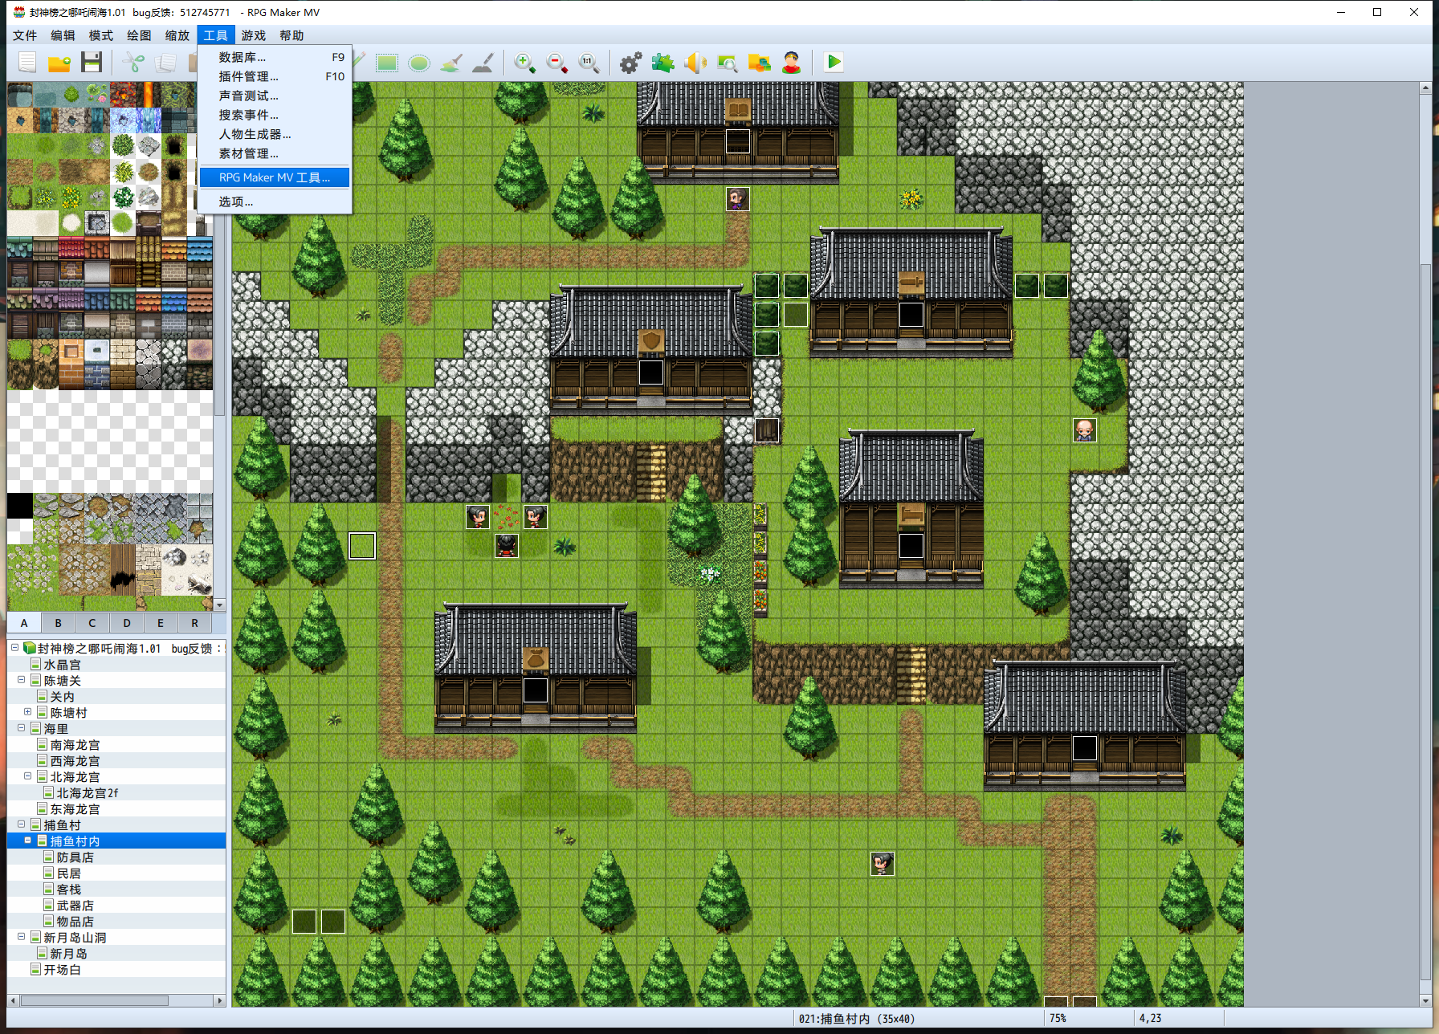Save project with the floppy disk icon
The height and width of the screenshot is (1034, 1439).
click(92, 63)
